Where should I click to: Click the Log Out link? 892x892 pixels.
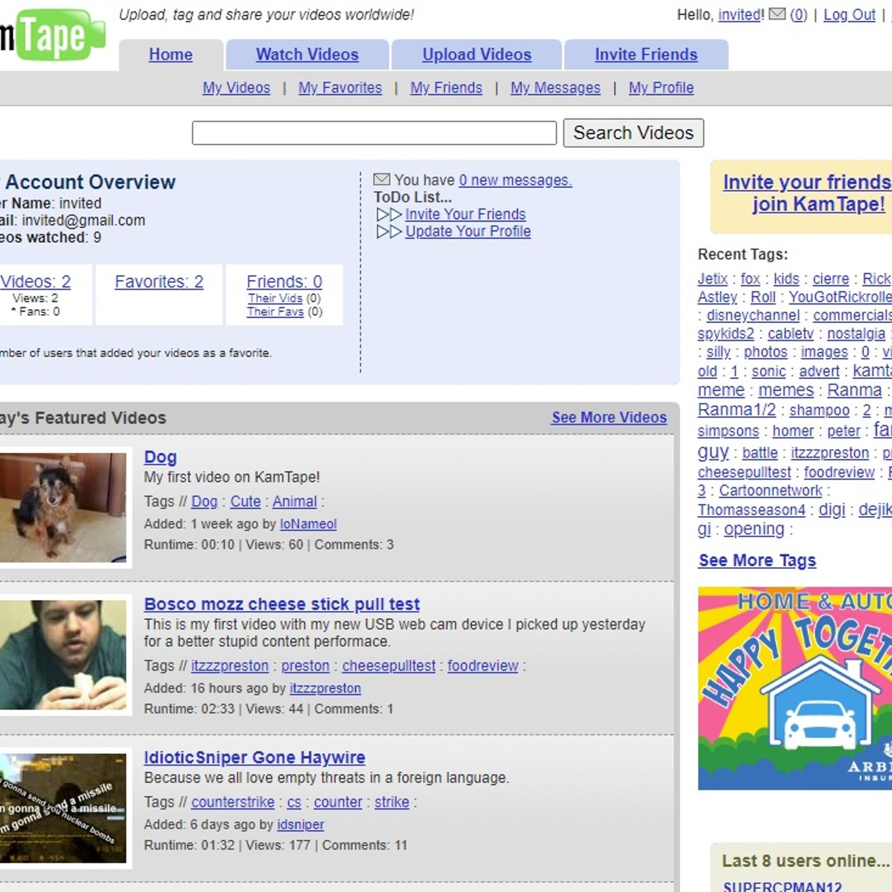coord(849,15)
